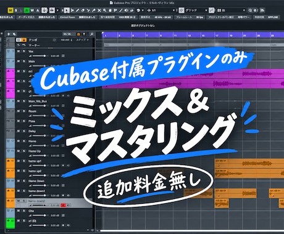Mute the Delay FX track
The image size is (284, 234).
click(x=19, y=131)
